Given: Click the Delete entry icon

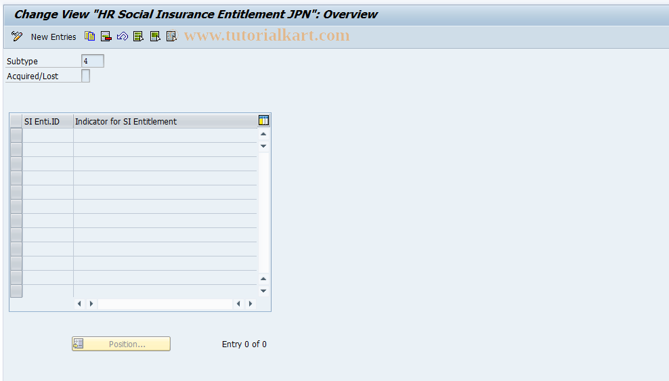Looking at the screenshot, I should [106, 37].
